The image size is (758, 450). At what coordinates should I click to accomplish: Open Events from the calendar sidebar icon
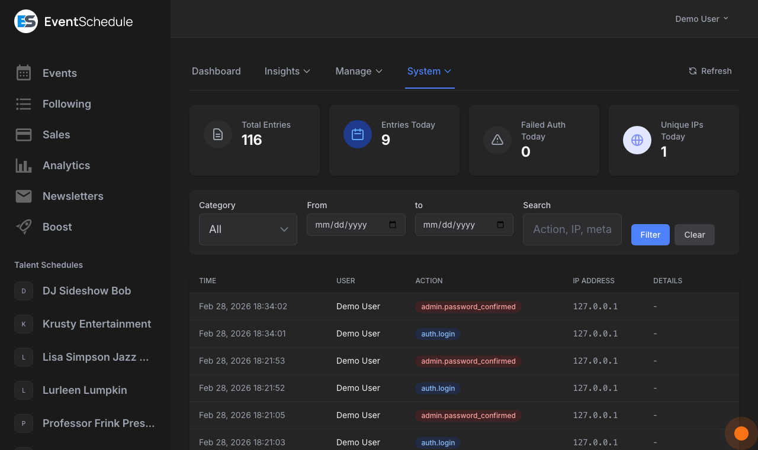click(24, 73)
